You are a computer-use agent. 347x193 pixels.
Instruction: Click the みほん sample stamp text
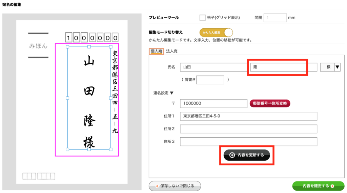[38, 46]
